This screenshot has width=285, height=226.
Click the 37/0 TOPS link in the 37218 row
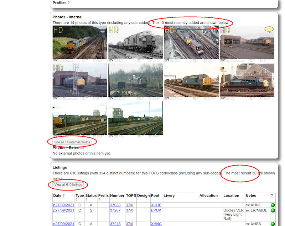click(129, 224)
